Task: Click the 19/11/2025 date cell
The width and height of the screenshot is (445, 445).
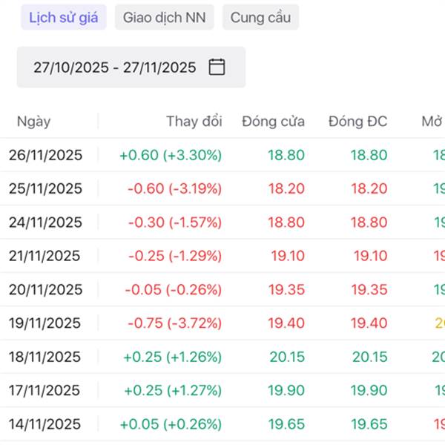Action: pyautogui.click(x=44, y=323)
